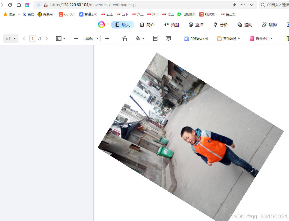Click the search box with magnifier
Screen dimensions: 289x221
coord(274,5)
